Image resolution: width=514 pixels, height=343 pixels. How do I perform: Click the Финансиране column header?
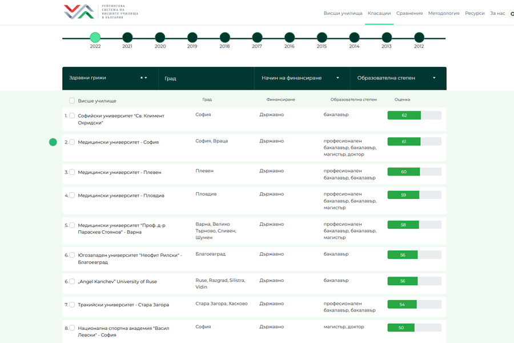click(280, 99)
